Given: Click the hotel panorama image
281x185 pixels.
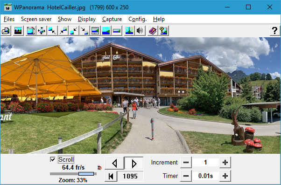Looking at the screenshot, I should [x=140, y=96].
